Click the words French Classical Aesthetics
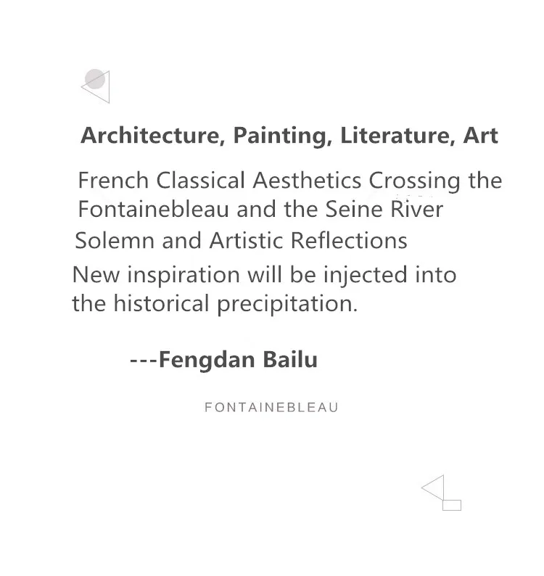This screenshot has height=576, width=544. (220, 181)
